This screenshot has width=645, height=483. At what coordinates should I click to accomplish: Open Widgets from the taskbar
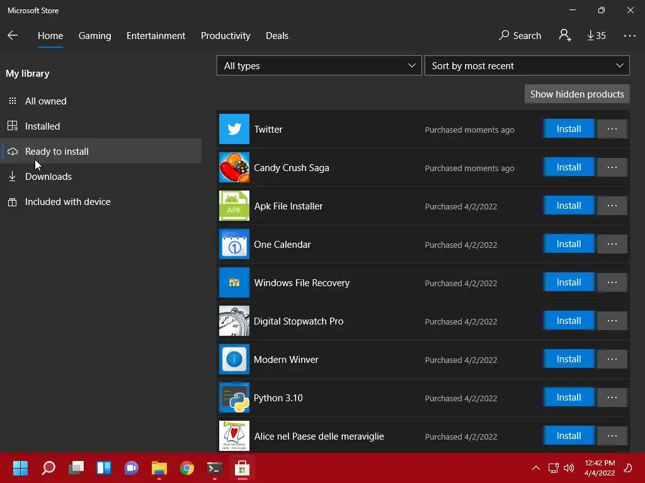104,468
